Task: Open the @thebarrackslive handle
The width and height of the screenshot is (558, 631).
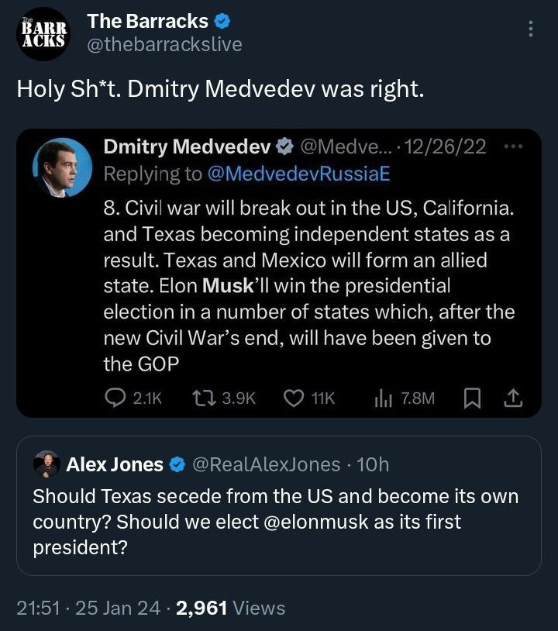Action: pos(164,45)
